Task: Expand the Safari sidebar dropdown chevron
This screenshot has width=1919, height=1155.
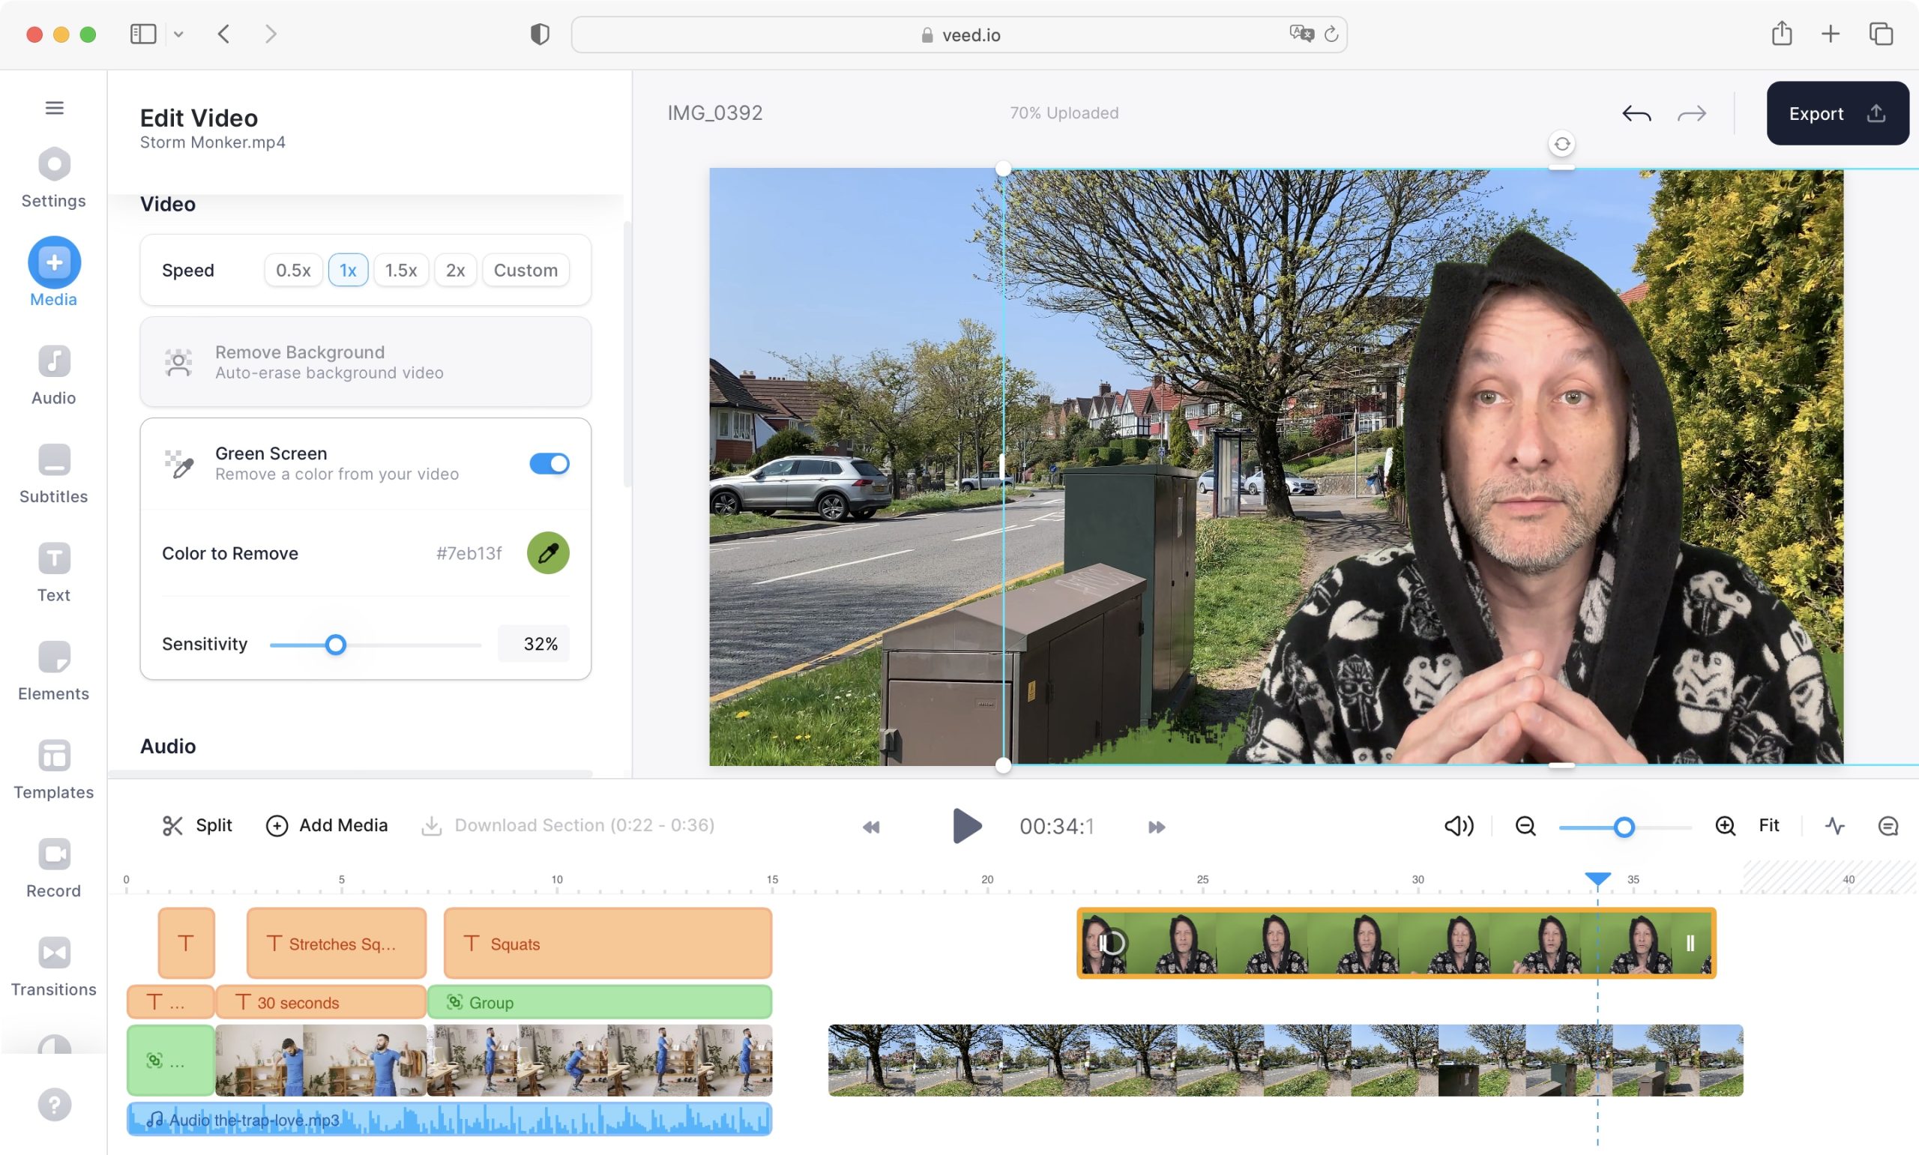Action: coord(179,34)
